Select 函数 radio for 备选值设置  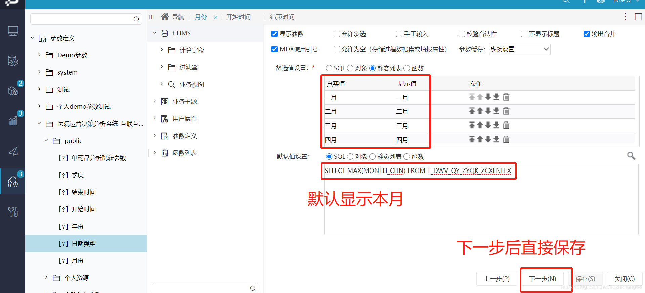406,68
